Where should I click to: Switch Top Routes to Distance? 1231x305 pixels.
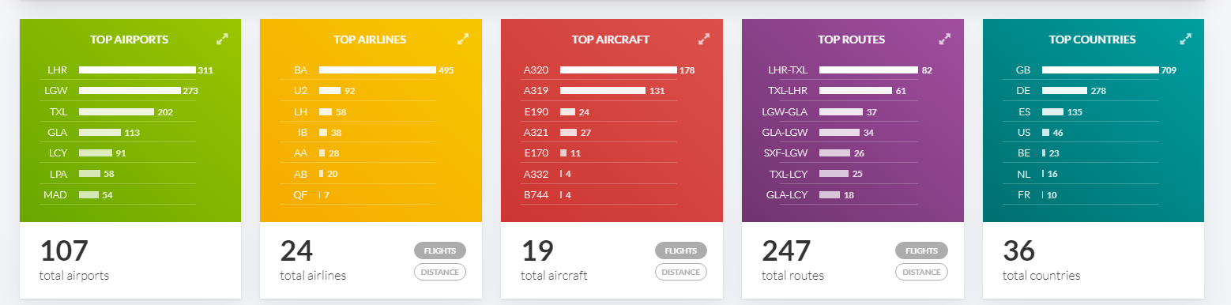tap(921, 272)
